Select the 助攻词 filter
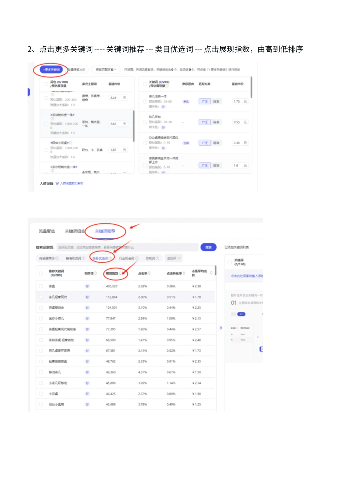The width and height of the screenshot is (338, 478). pyautogui.click(x=150, y=258)
